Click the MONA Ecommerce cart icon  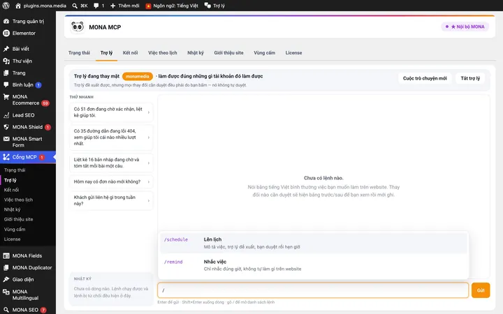(x=6, y=97)
